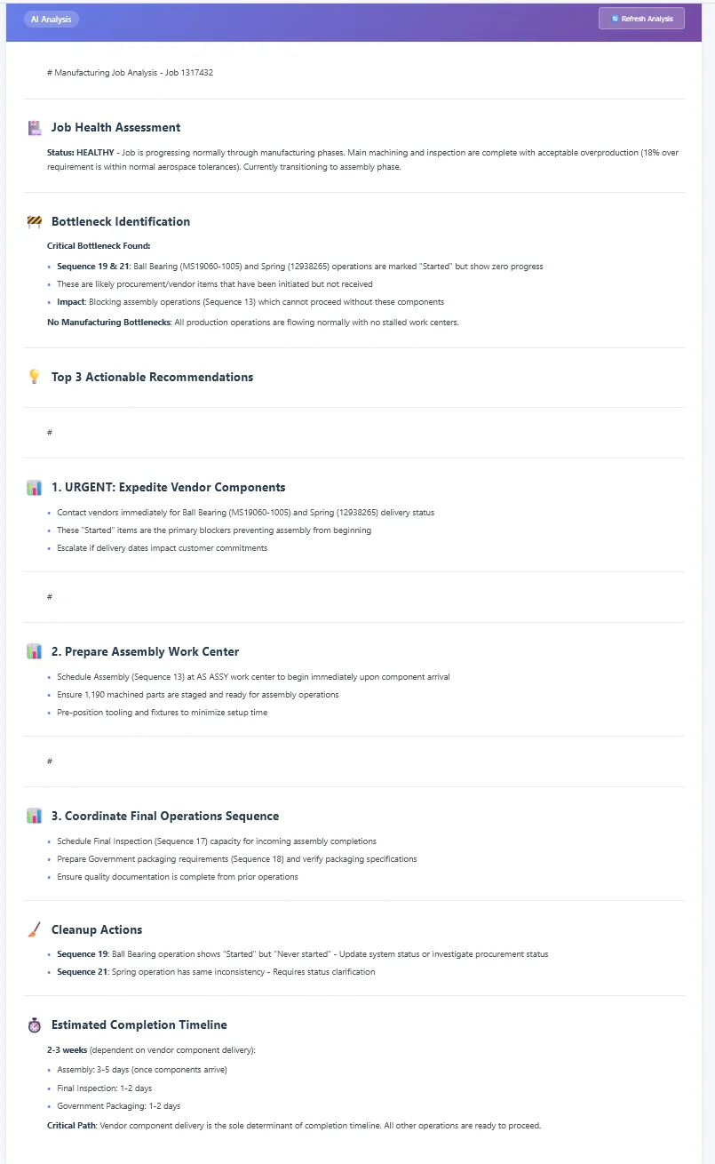Click the Top 3 Actionable Recommendations heading
This screenshot has height=1164, width=715.
(152, 377)
